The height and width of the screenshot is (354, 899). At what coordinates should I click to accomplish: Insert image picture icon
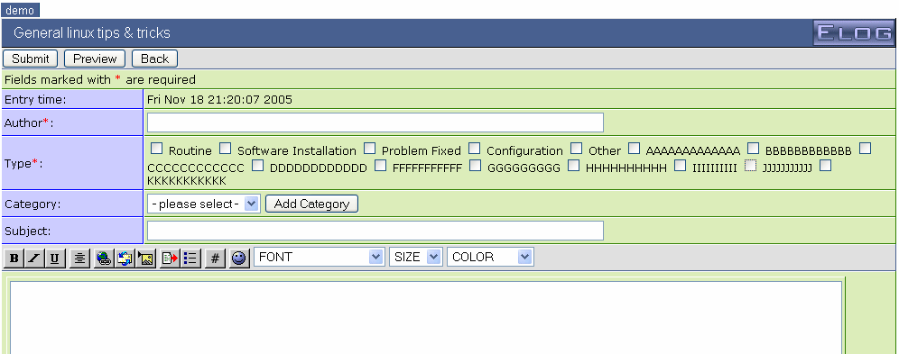coord(146,259)
